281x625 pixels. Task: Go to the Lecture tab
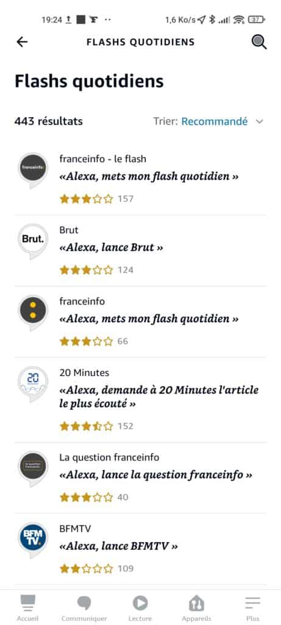click(x=140, y=608)
